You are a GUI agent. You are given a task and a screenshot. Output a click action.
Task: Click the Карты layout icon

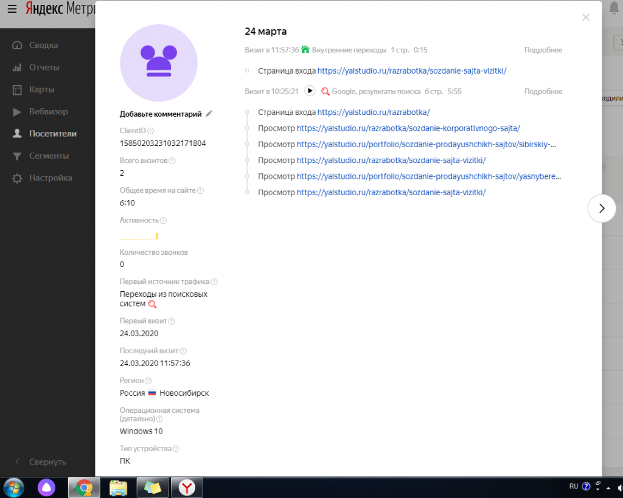click(x=17, y=90)
